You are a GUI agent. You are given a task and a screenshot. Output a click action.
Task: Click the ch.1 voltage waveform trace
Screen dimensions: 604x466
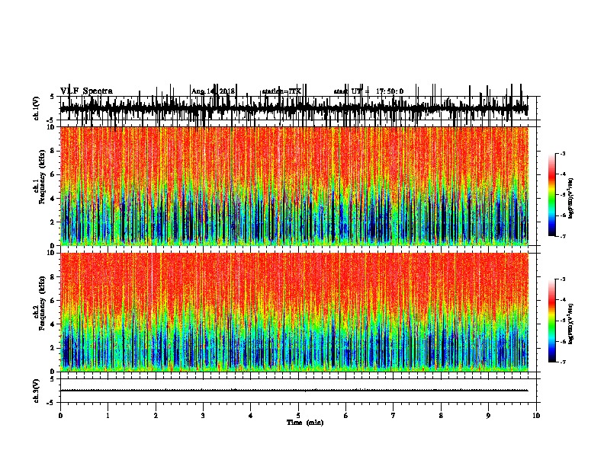[x=294, y=108]
